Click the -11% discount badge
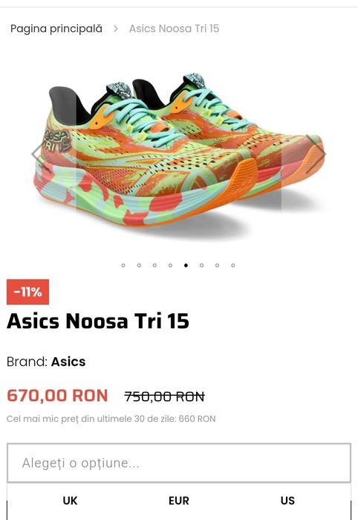The width and height of the screenshot is (358, 520). (27, 292)
